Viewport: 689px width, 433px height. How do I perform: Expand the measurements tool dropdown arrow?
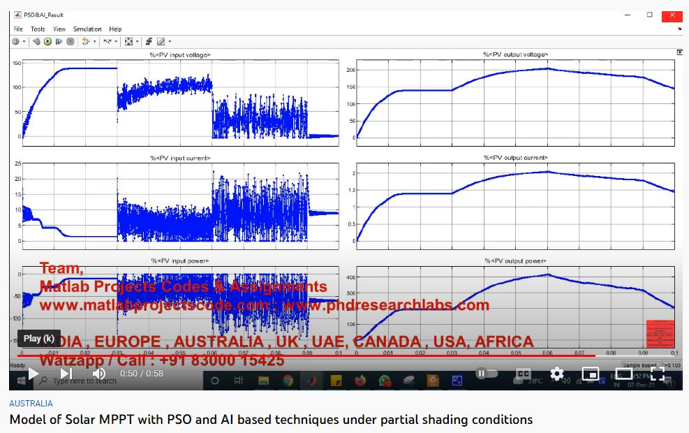coord(170,42)
